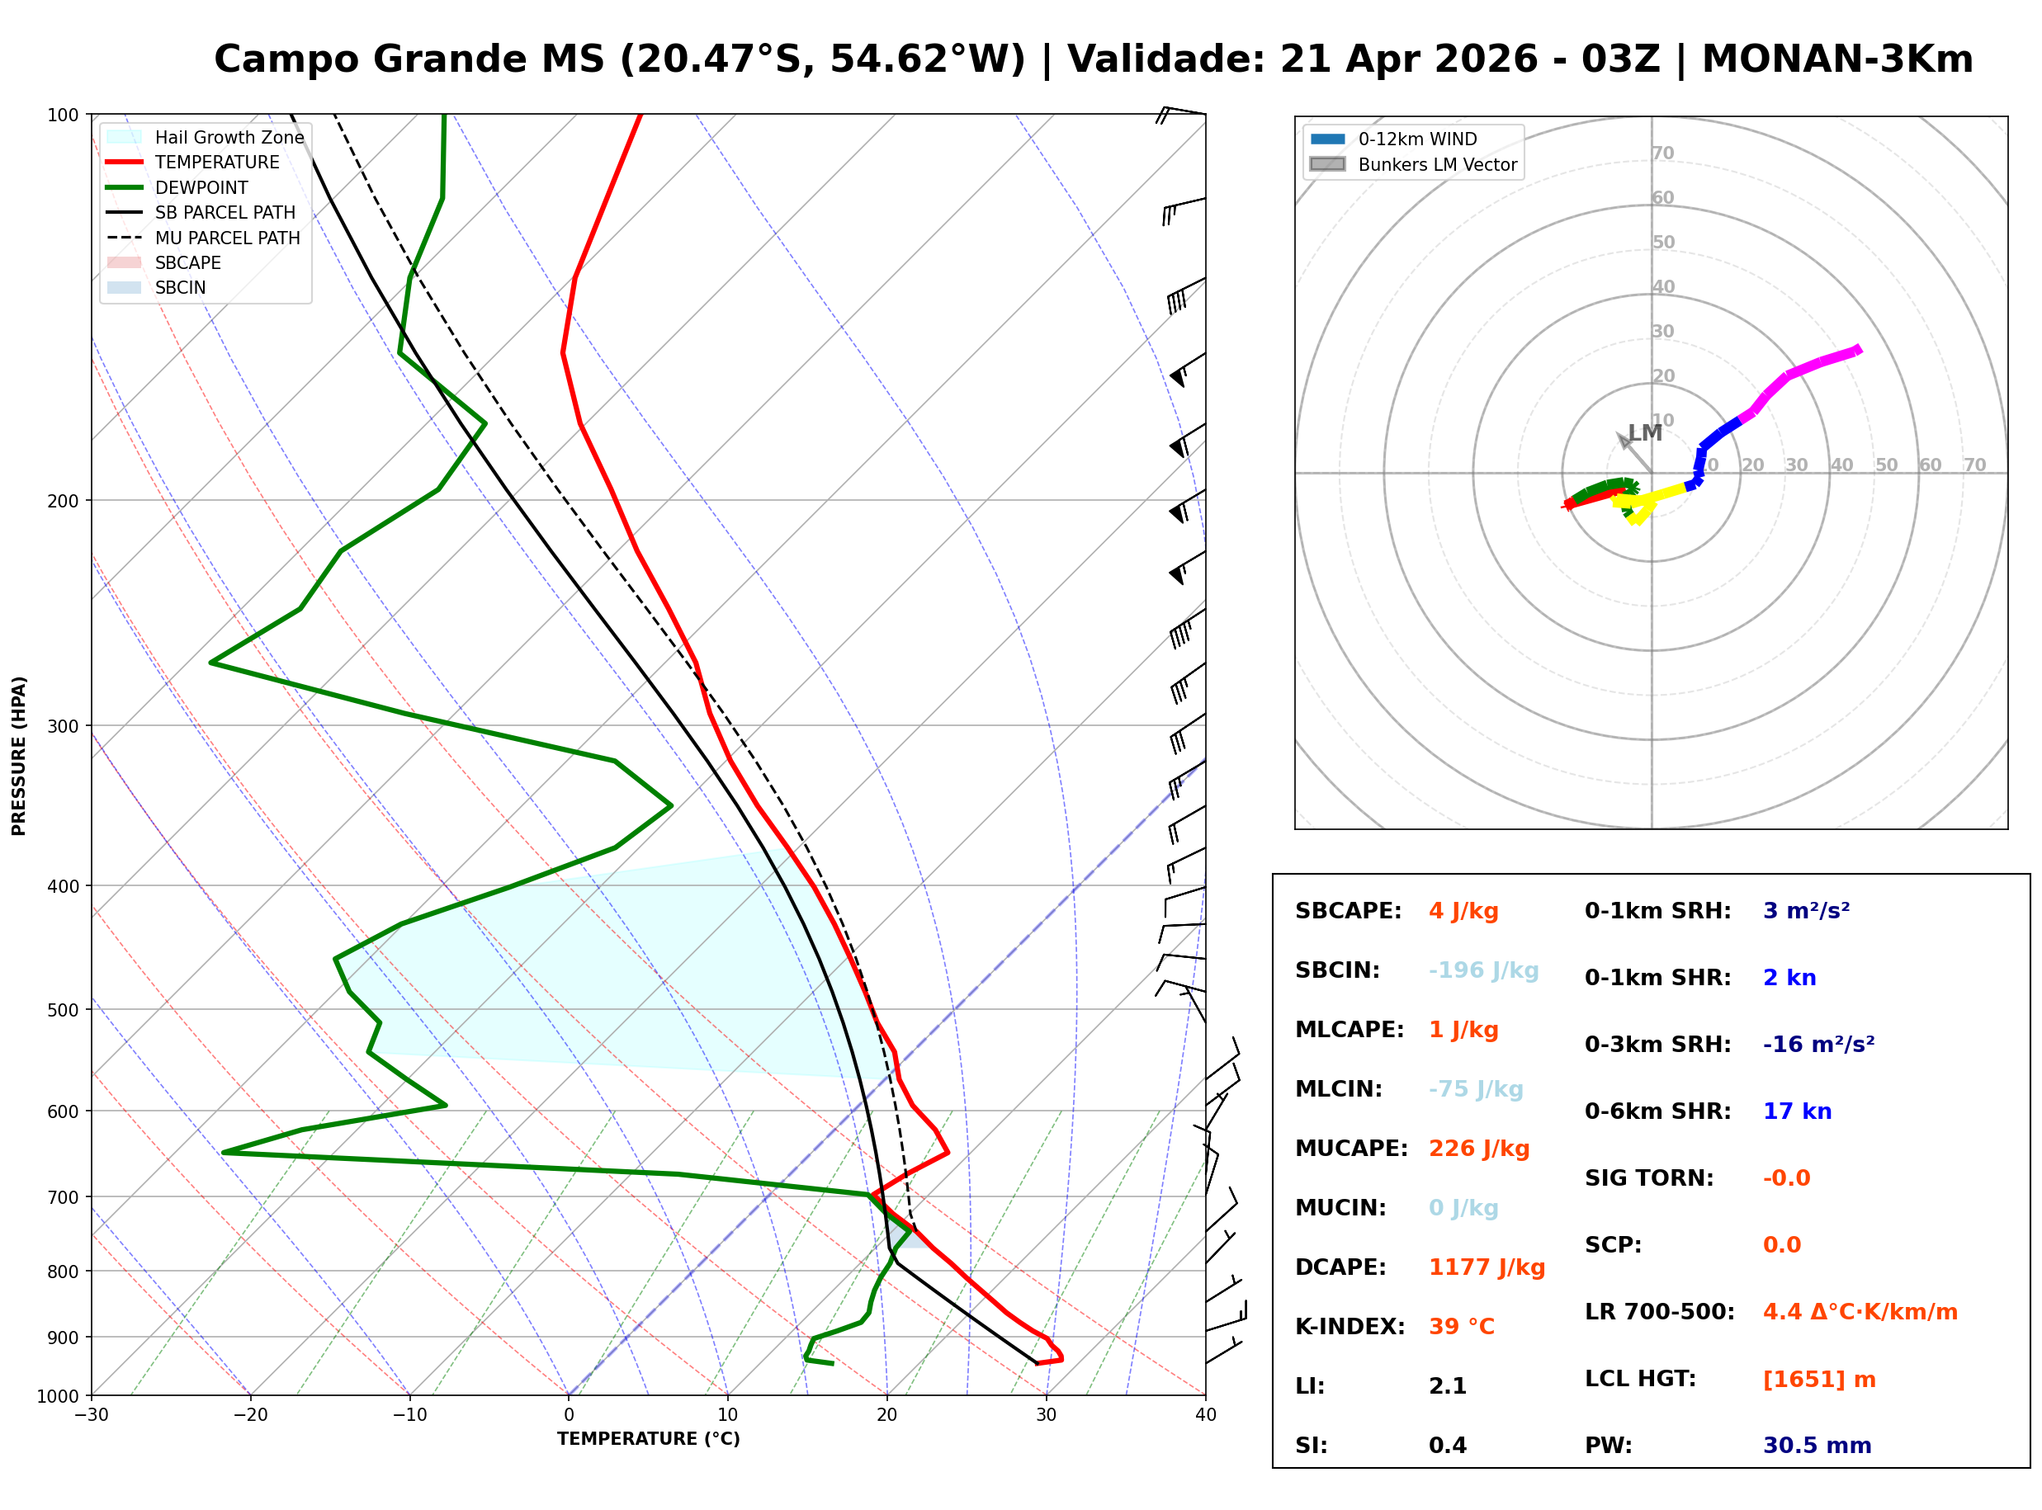Click the LM label on the hodograph
This screenshot has height=1510, width=2042.
click(1645, 433)
